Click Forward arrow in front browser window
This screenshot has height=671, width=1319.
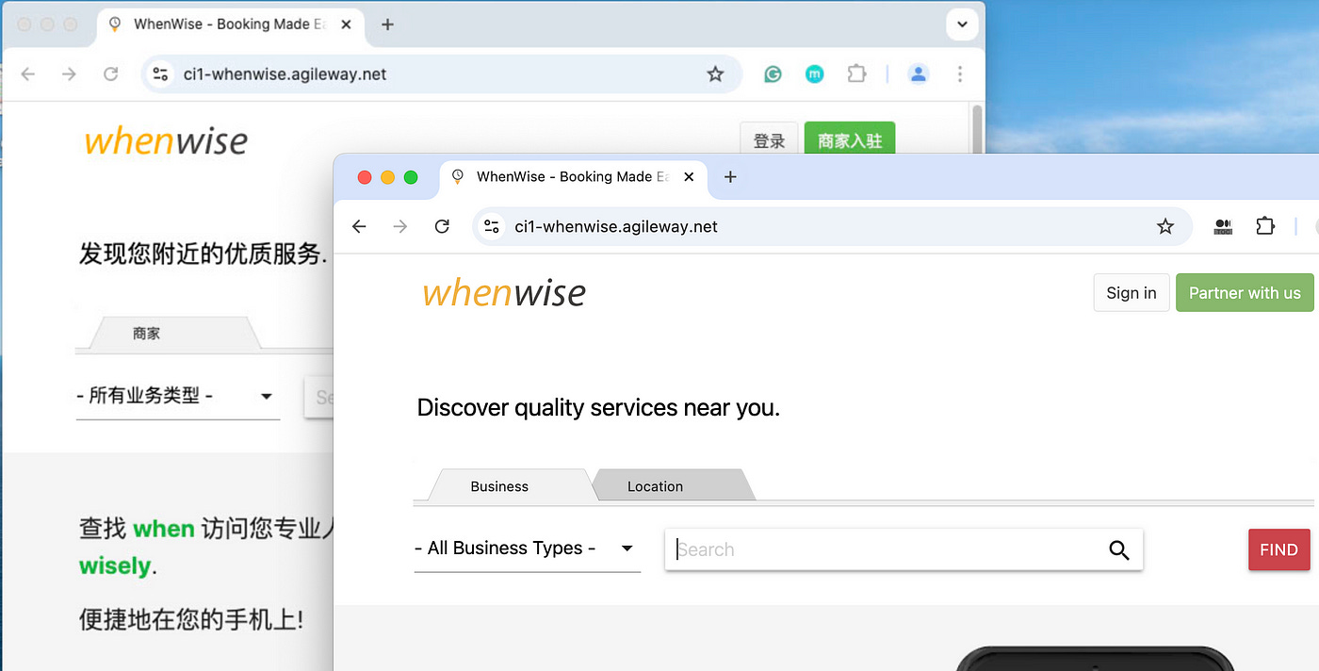coord(400,226)
